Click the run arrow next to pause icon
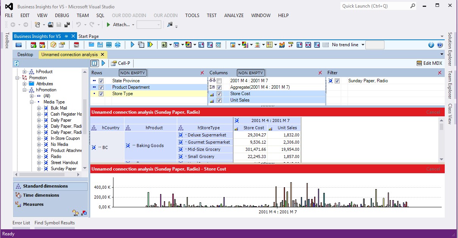The width and height of the screenshot is (458, 238). (x=103, y=63)
